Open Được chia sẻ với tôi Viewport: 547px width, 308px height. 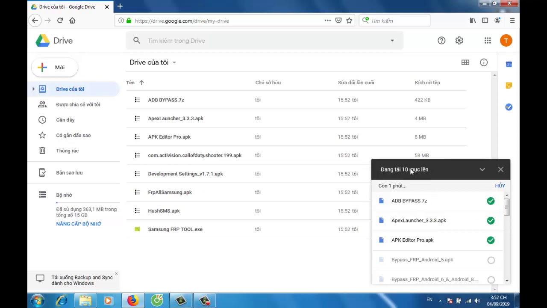click(x=74, y=104)
